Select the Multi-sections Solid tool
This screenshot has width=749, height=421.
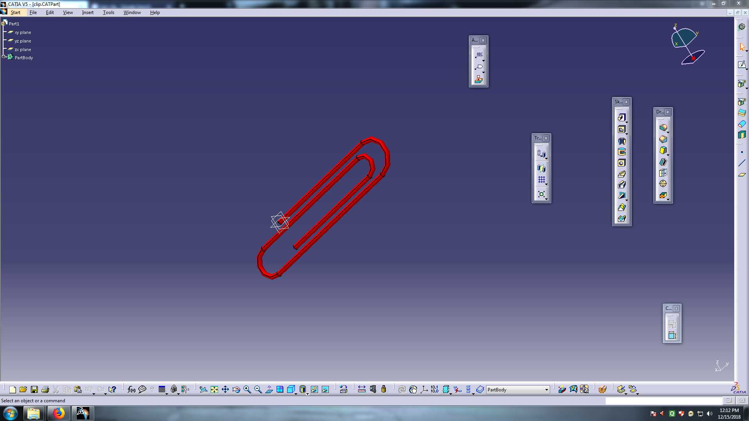click(621, 207)
